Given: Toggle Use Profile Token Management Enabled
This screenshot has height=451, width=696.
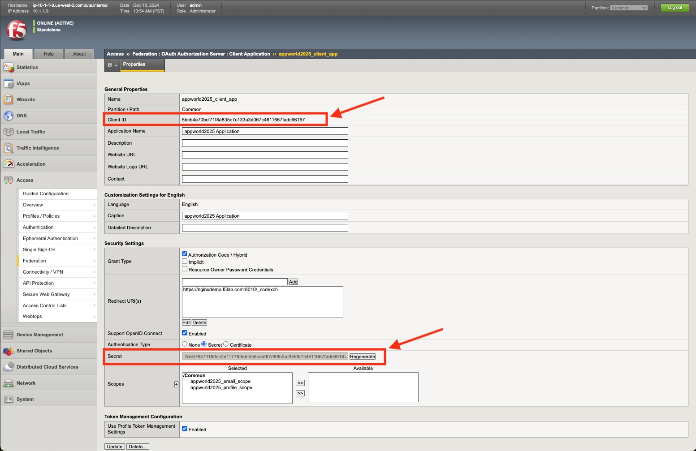Looking at the screenshot, I should pyautogui.click(x=184, y=429).
